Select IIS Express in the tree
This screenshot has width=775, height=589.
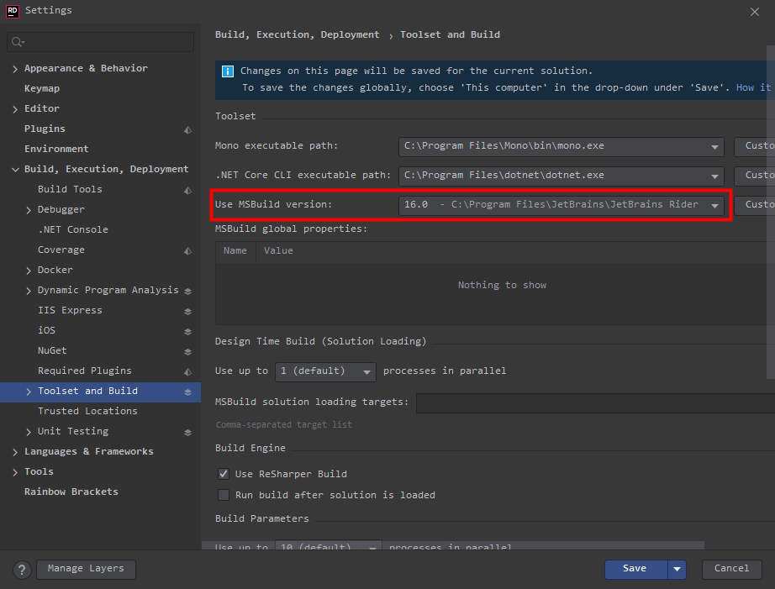(70, 310)
